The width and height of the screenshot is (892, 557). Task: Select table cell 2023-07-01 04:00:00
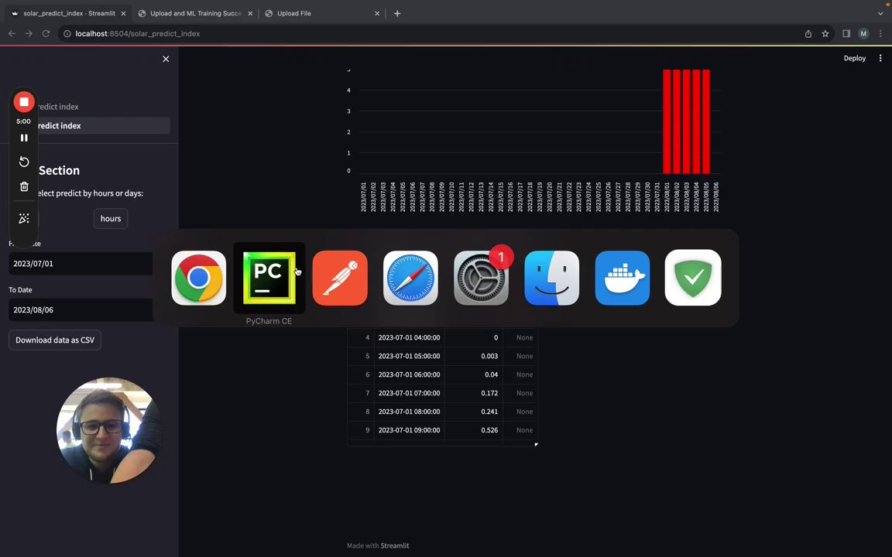click(x=409, y=337)
